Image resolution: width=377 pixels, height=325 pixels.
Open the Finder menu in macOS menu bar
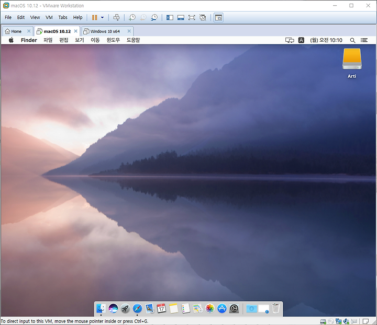point(29,40)
